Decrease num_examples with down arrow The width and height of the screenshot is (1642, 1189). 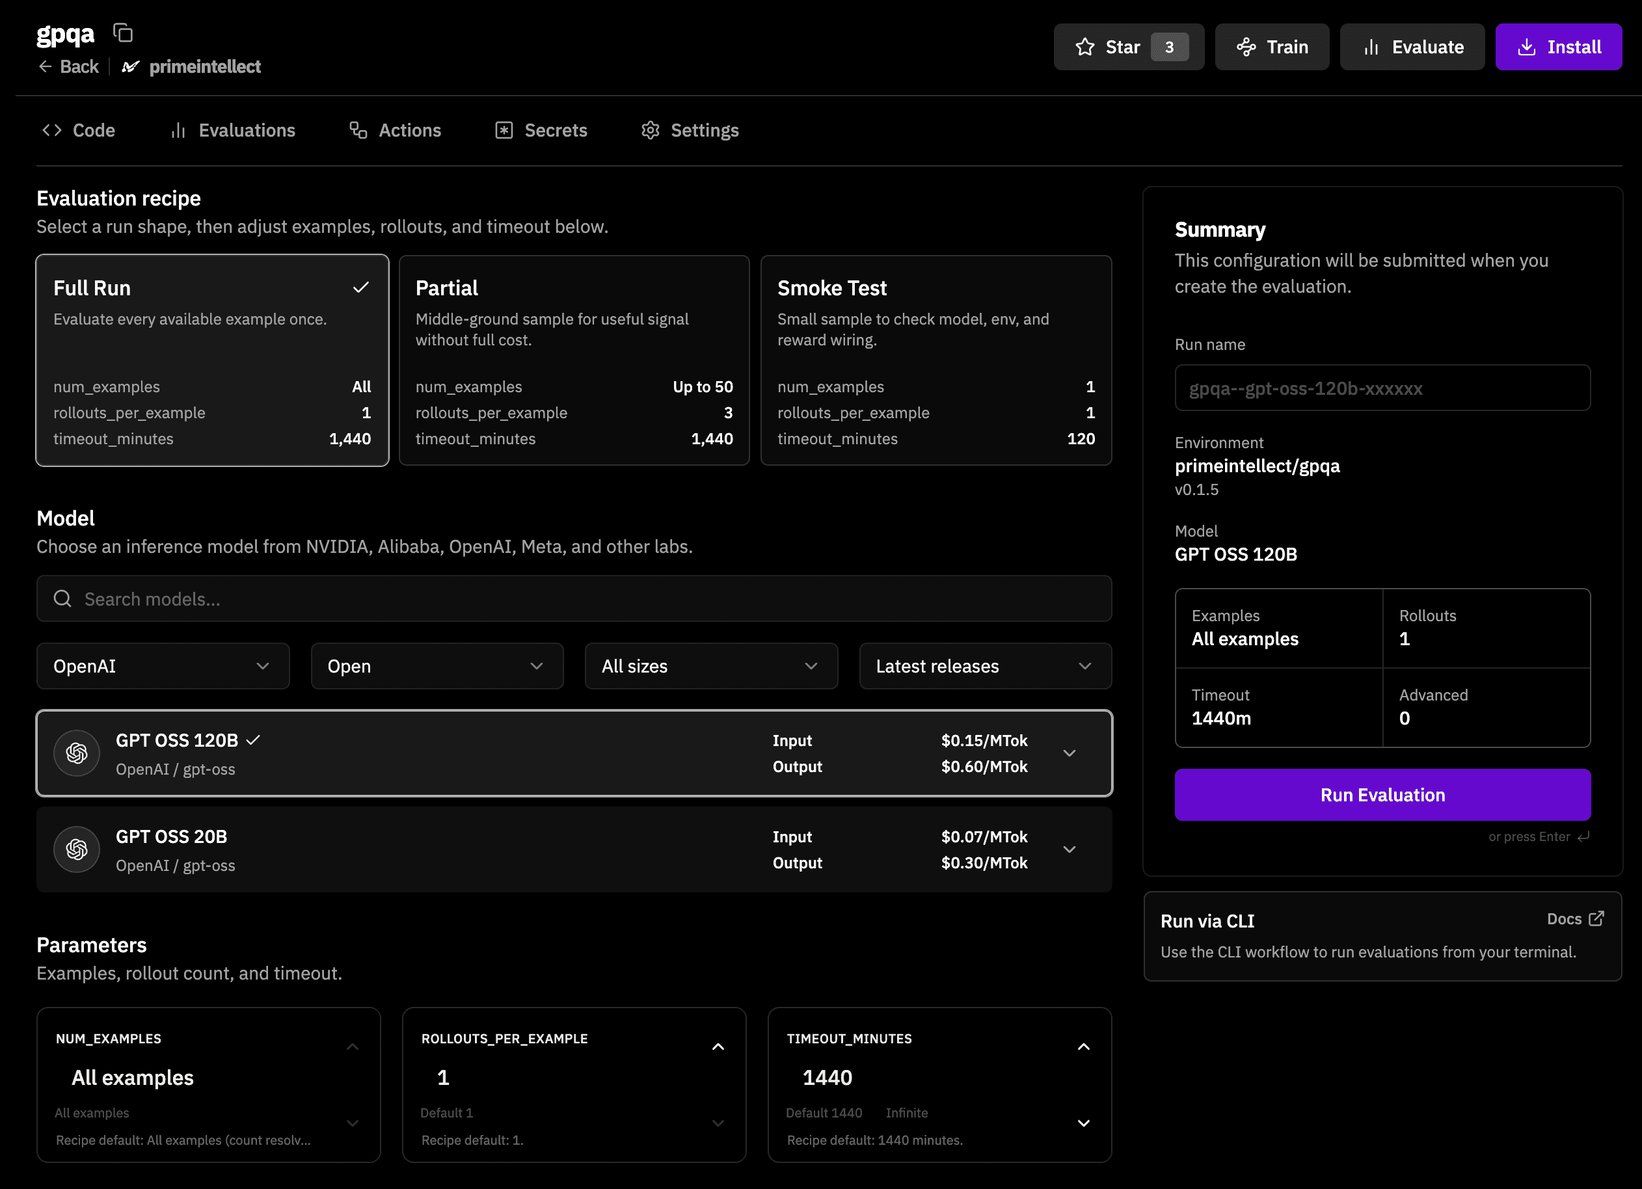click(x=353, y=1123)
